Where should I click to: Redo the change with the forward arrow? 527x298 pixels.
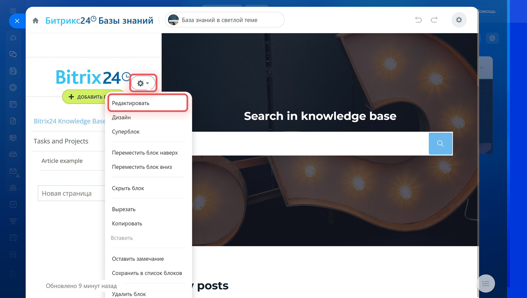434,20
